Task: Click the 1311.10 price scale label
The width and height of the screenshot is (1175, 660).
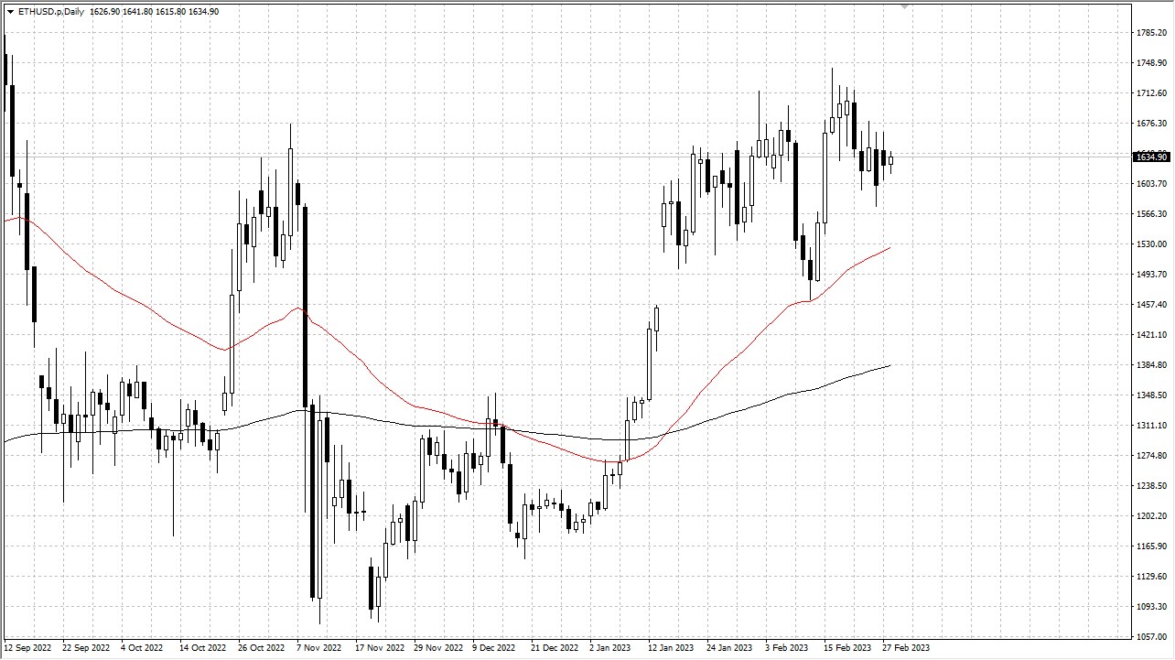Action: pyautogui.click(x=1150, y=426)
